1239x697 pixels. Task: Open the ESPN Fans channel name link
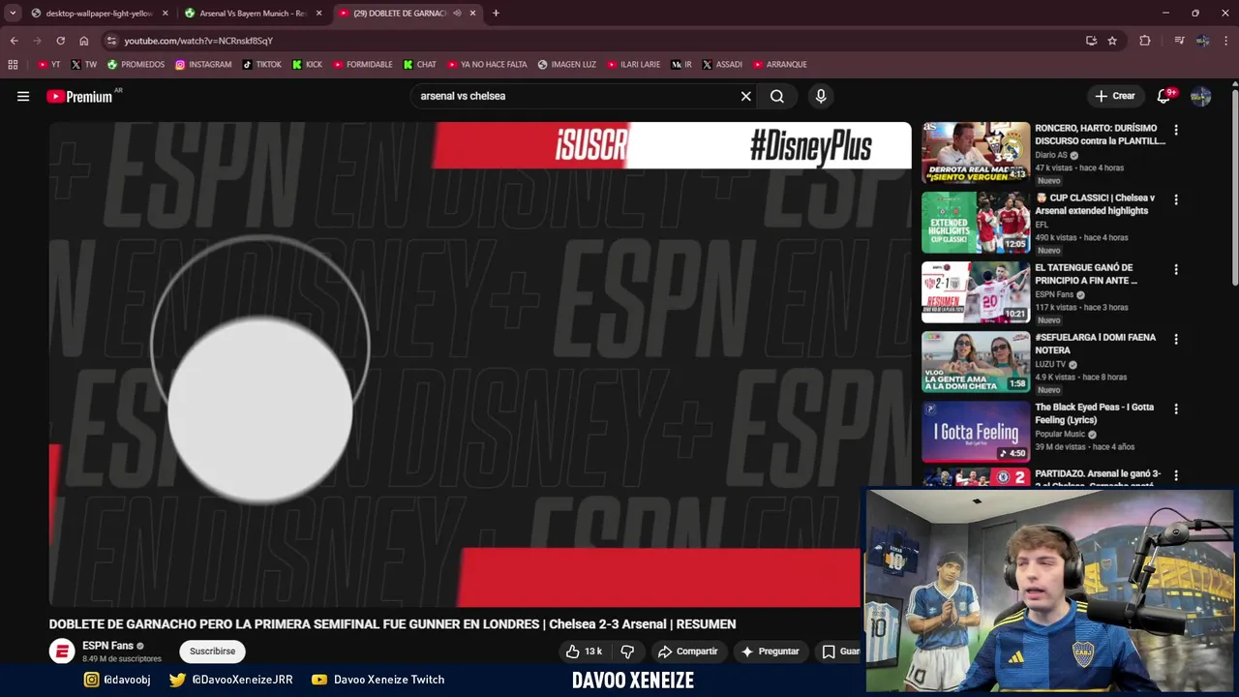tap(107, 646)
